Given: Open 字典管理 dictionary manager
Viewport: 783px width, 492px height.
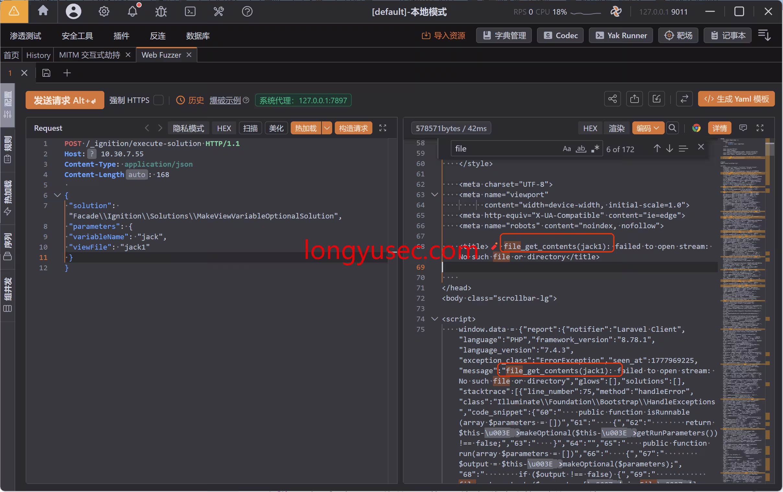Looking at the screenshot, I should pos(504,35).
